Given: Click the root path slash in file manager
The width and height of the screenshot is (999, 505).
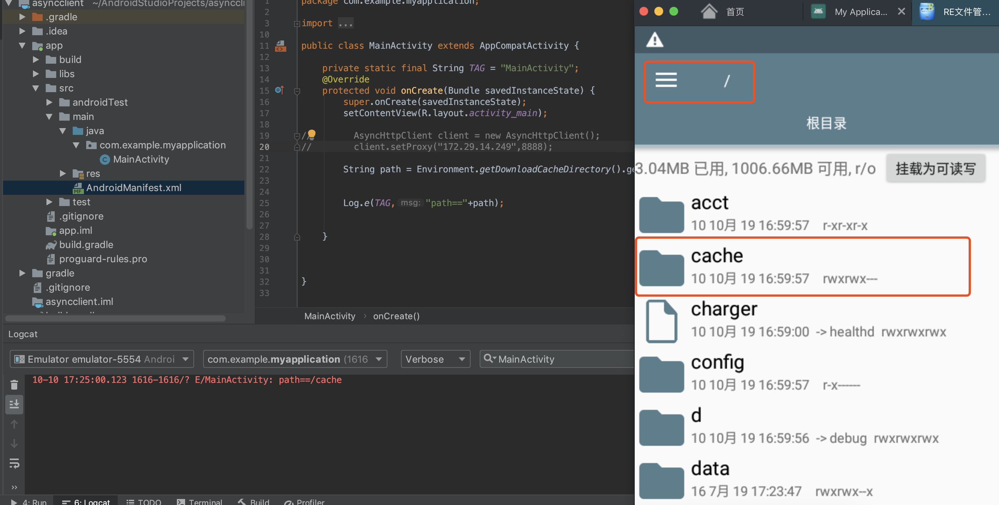Looking at the screenshot, I should tap(727, 81).
